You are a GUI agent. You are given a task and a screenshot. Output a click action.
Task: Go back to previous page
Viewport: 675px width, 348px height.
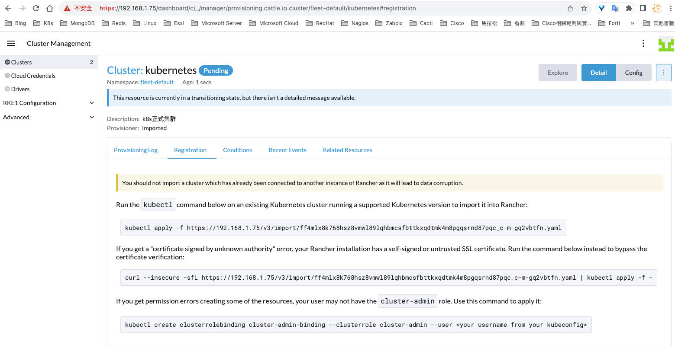(x=8, y=8)
